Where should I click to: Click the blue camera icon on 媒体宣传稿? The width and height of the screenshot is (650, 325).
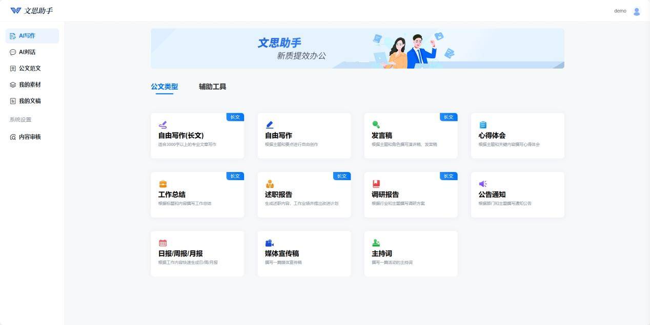[x=270, y=243]
